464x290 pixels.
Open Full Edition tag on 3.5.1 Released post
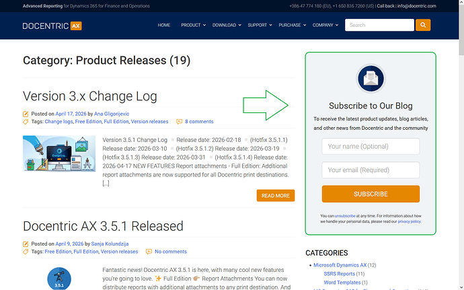click(86, 252)
